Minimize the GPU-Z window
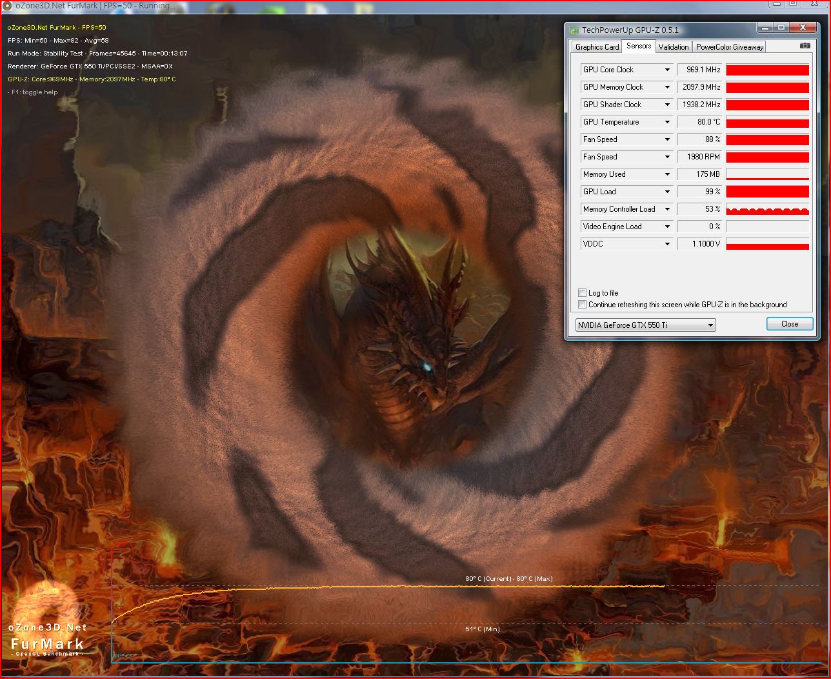Screen dimensions: 831x679 (x=765, y=28)
